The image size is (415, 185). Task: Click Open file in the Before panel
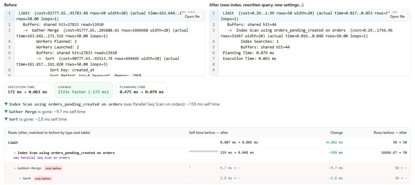(192, 17)
